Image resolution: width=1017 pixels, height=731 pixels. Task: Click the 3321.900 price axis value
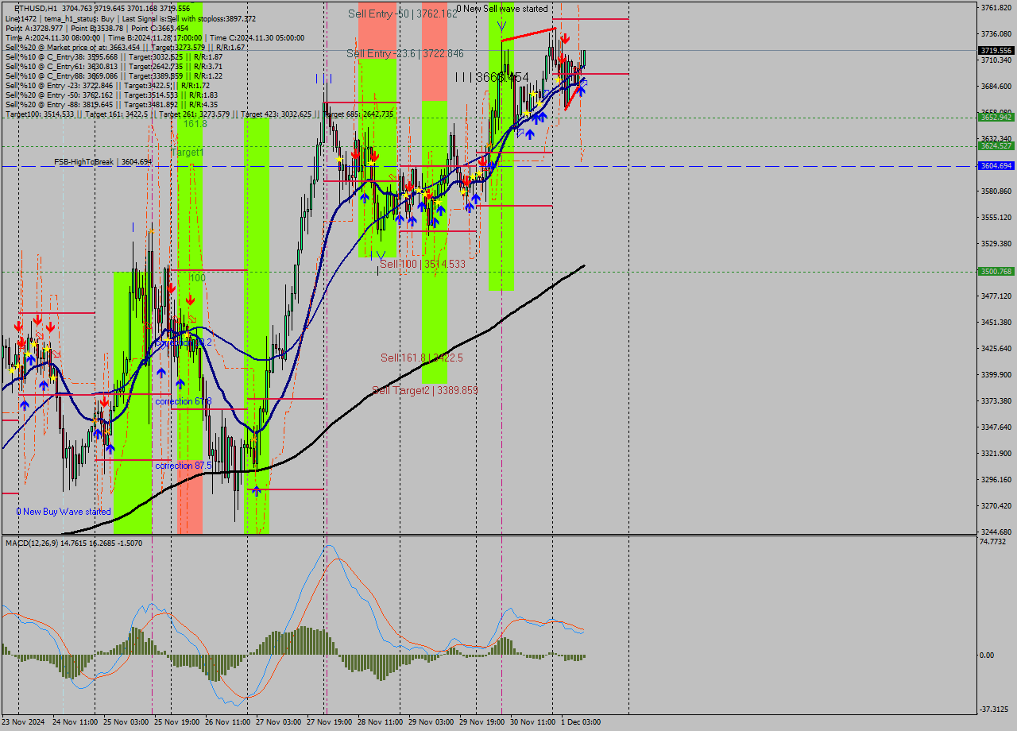996,454
